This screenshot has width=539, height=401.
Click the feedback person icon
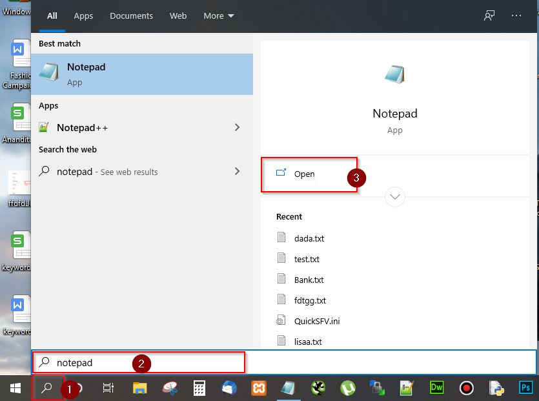(489, 15)
